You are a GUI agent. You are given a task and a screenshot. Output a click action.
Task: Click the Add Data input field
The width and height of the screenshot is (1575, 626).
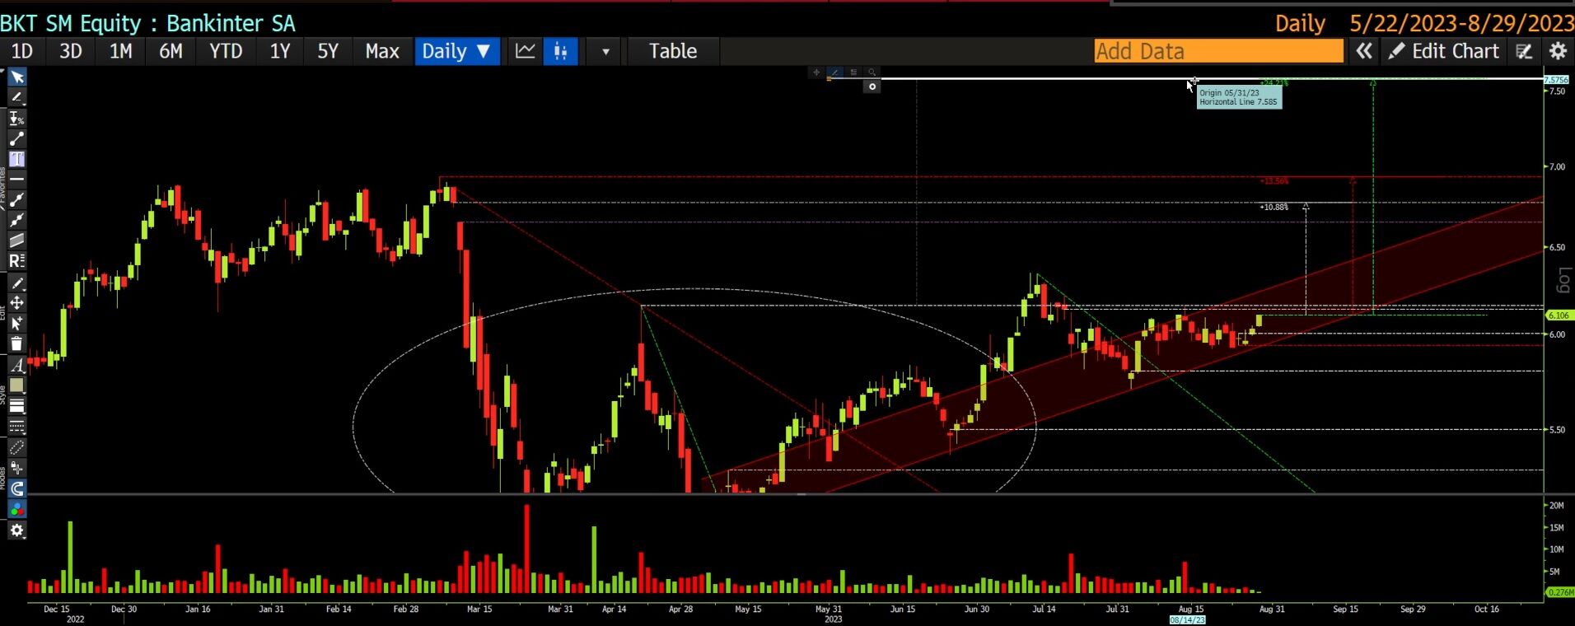point(1219,51)
